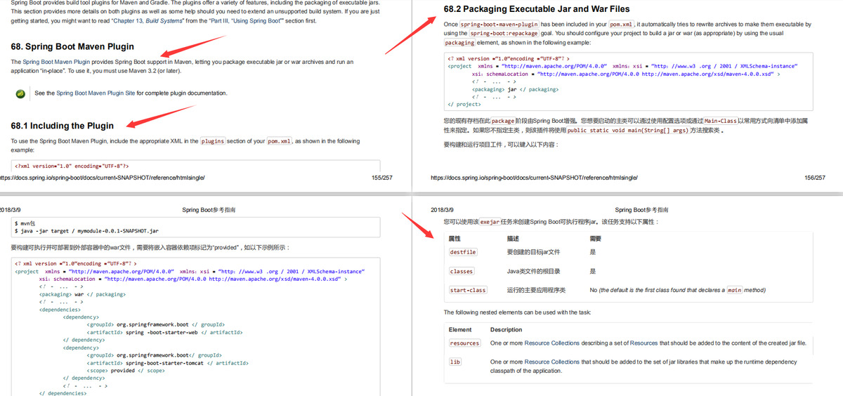This screenshot has width=843, height=396.
Task: Click the "<scope> provided </ scope>" code line
Action: (125, 370)
